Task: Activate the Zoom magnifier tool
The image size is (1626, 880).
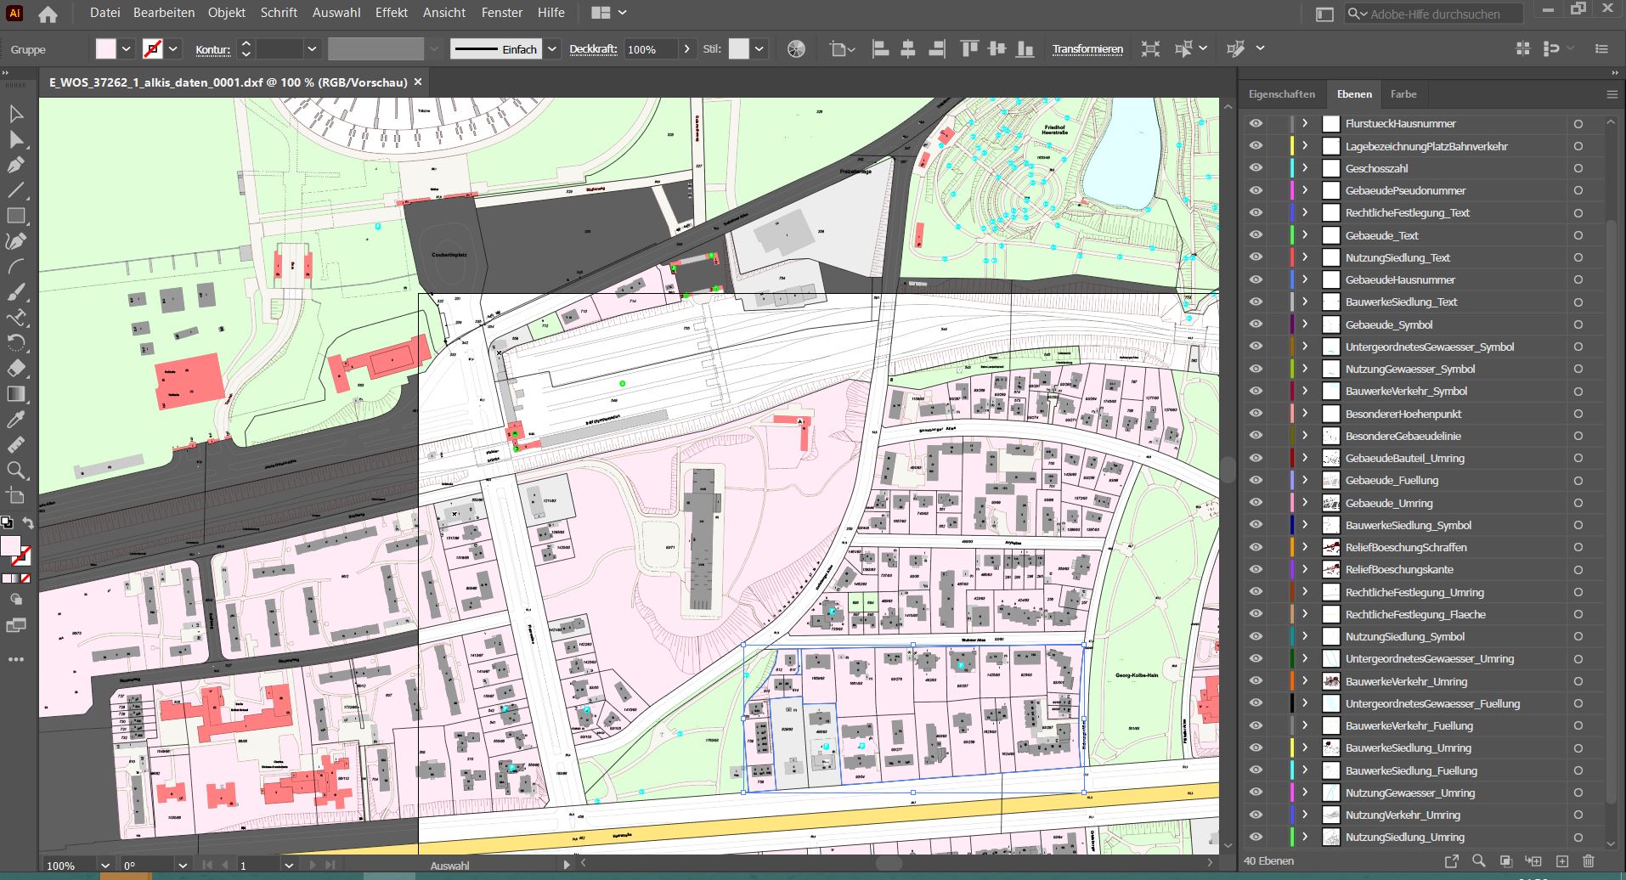Action: tap(15, 471)
